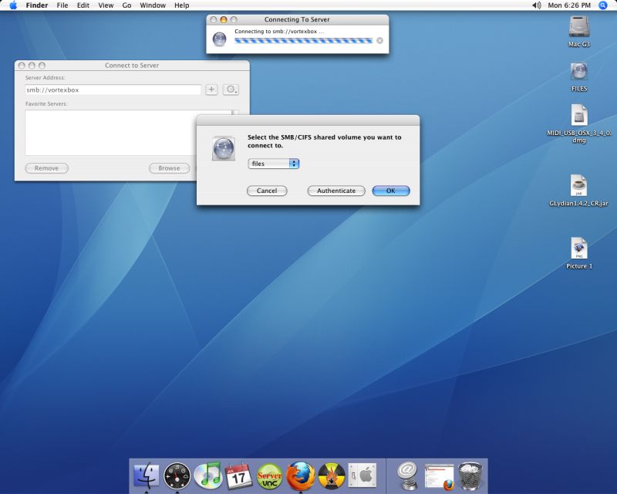Open the Trash in the Dock
Image resolution: width=617 pixels, height=494 pixels.
point(470,475)
